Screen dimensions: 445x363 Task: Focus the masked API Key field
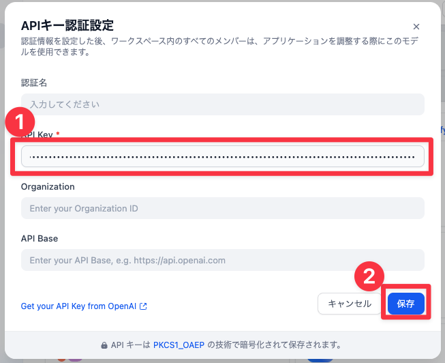(222, 156)
